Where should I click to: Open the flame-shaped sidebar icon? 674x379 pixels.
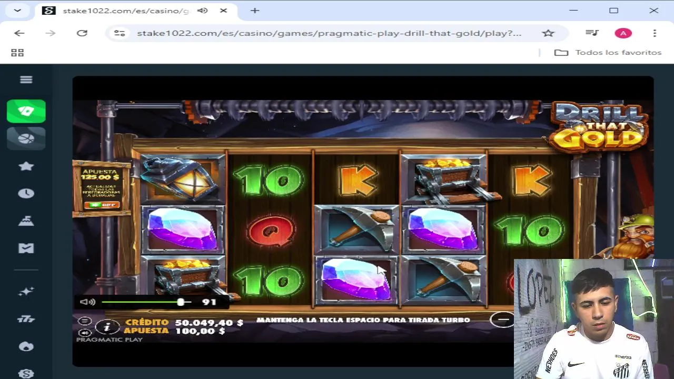coord(26,346)
